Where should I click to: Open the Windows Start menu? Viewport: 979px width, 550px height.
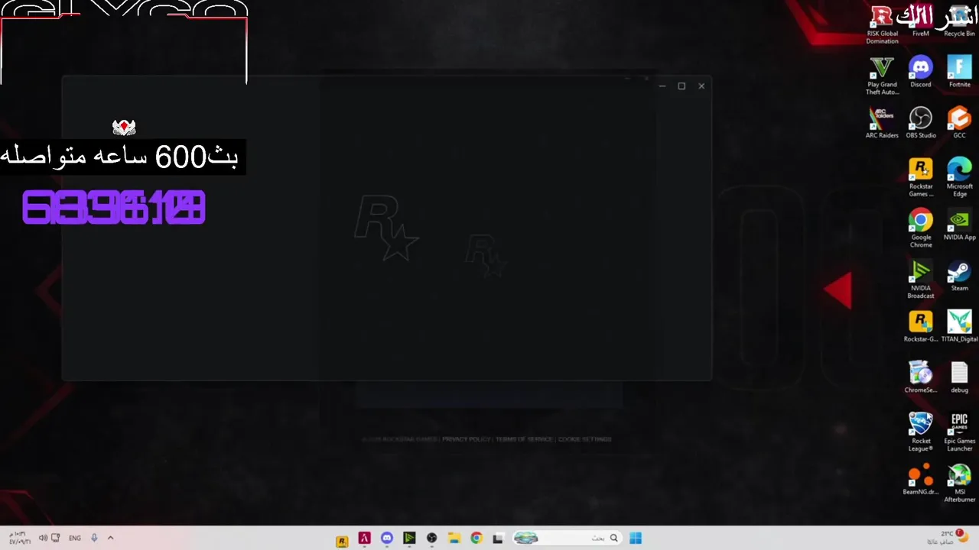click(636, 539)
